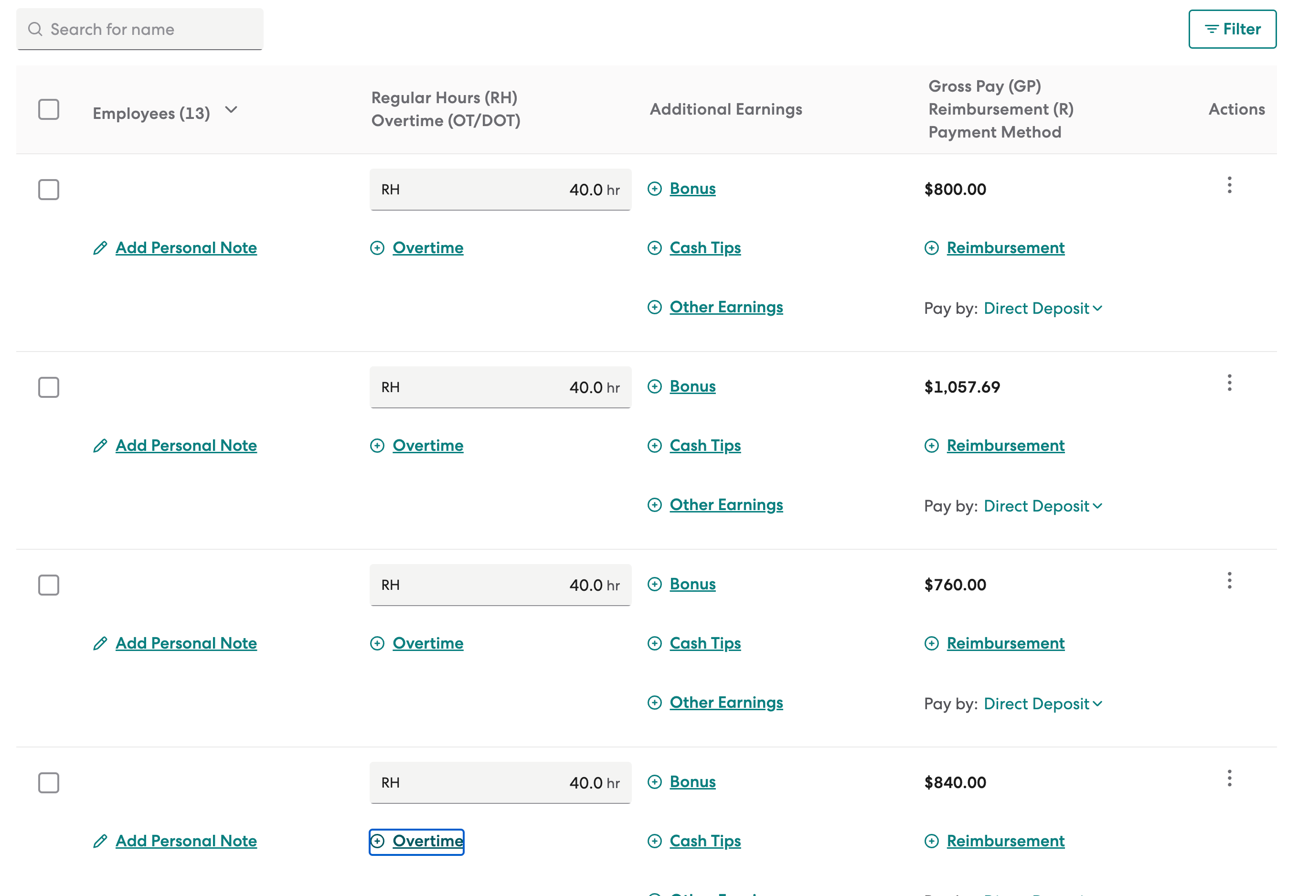Edit regular hours field in first row
Screen dimensions: 1298x896
click(x=500, y=190)
